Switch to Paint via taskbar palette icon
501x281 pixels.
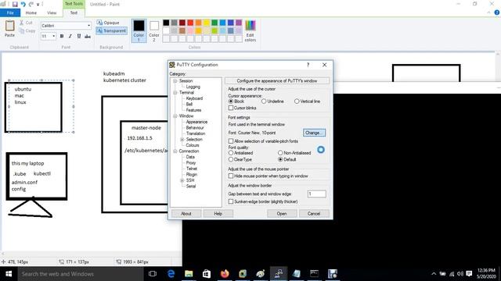pyautogui.click(x=261, y=274)
